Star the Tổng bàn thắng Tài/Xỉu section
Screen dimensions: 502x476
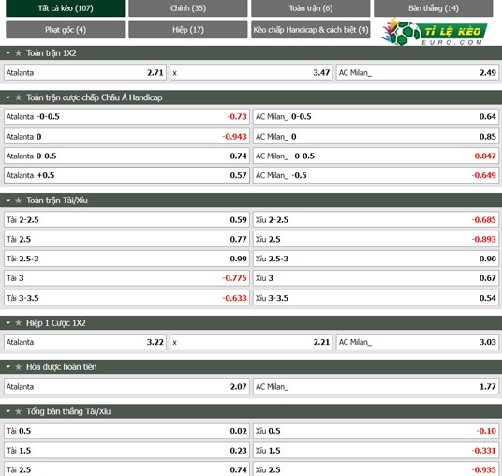(18, 411)
